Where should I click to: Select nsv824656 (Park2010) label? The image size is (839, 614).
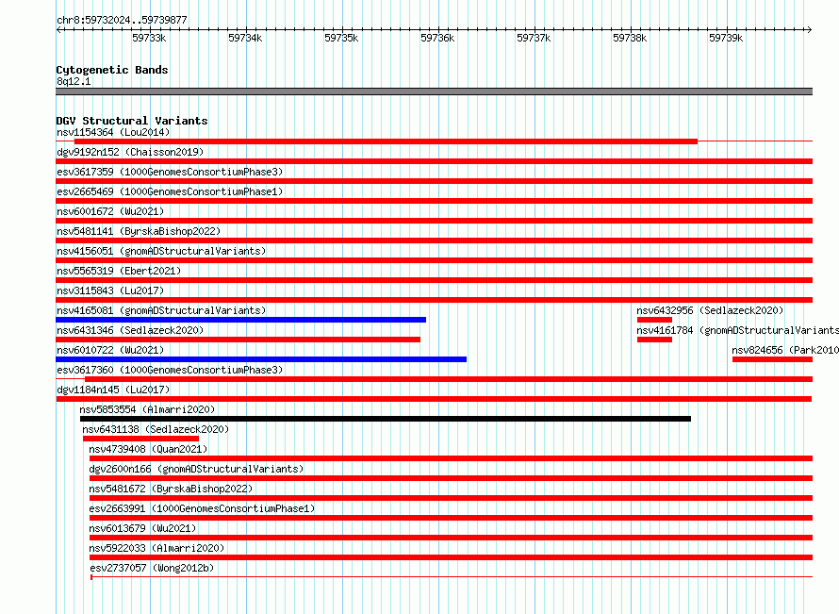tap(785, 350)
